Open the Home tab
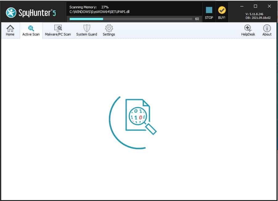 pos(10,31)
